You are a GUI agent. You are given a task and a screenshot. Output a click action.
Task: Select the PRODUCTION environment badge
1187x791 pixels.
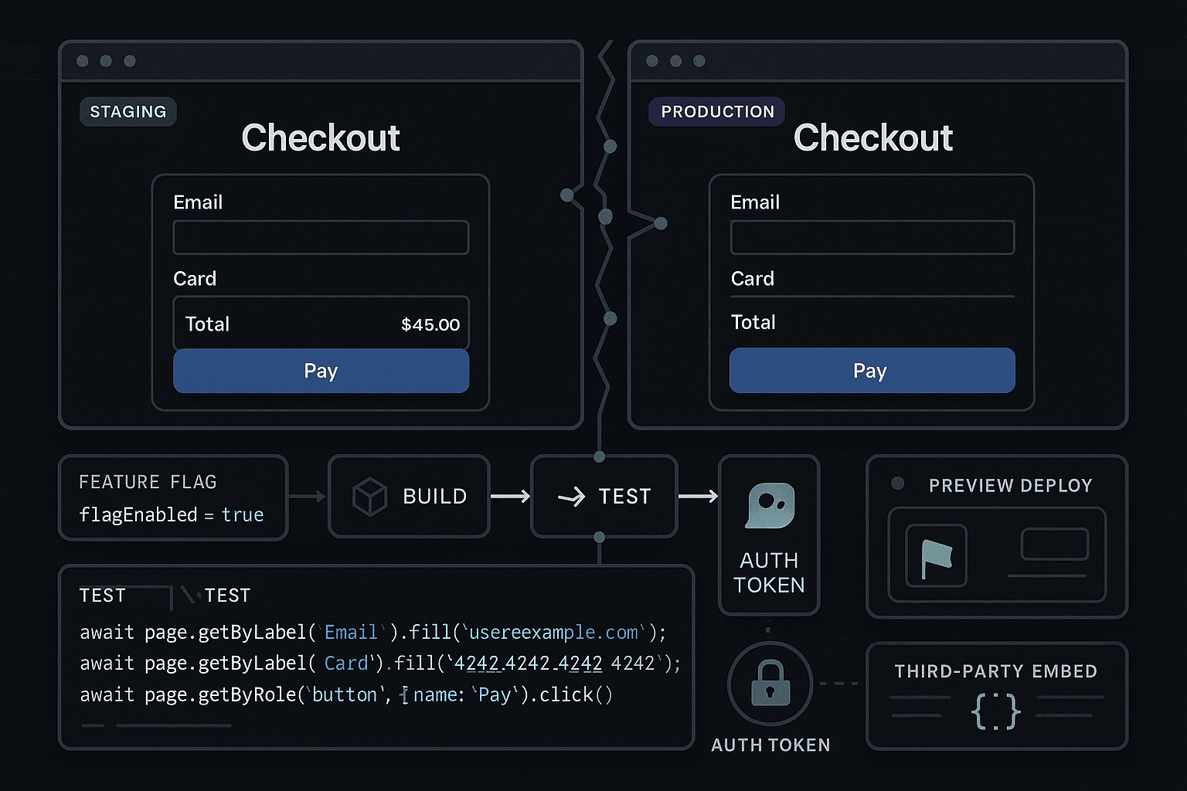[717, 111]
